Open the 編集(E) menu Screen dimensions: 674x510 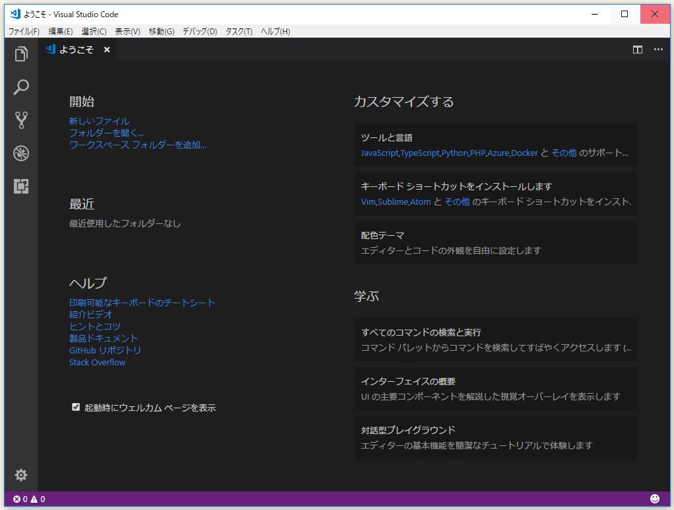pyautogui.click(x=60, y=32)
